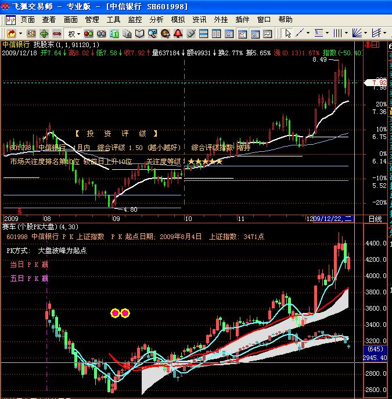The height and width of the screenshot is (399, 392).
Task: Click the magnifier search toolbar icon
Action: pyautogui.click(x=152, y=34)
